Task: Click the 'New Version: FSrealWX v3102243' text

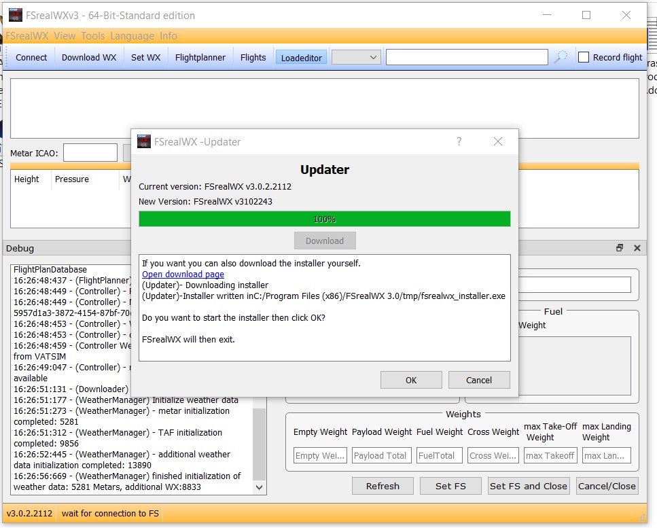Action: point(205,202)
